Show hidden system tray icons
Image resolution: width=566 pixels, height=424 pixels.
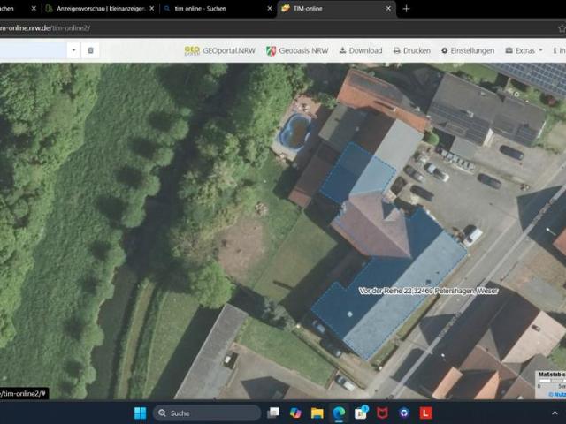point(555,413)
